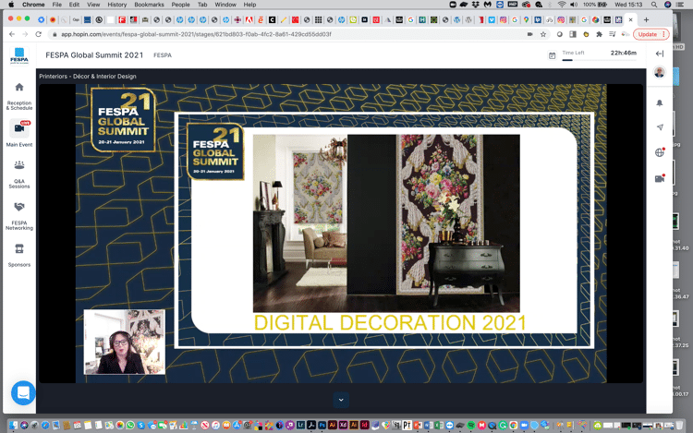Click the FESPA logo in sidebar
Screen dimensions: 693x433
point(19,55)
